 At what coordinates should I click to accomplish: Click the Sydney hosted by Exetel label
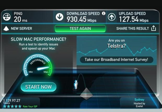pyautogui.click(x=139, y=103)
